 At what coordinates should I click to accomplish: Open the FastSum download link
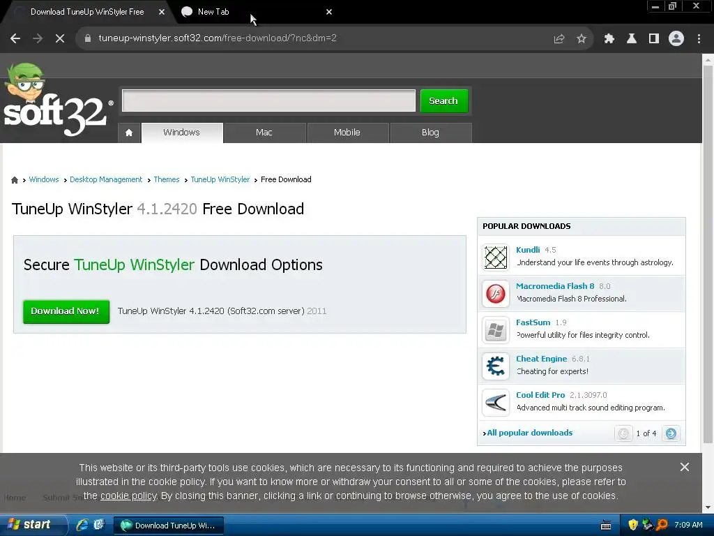click(533, 322)
